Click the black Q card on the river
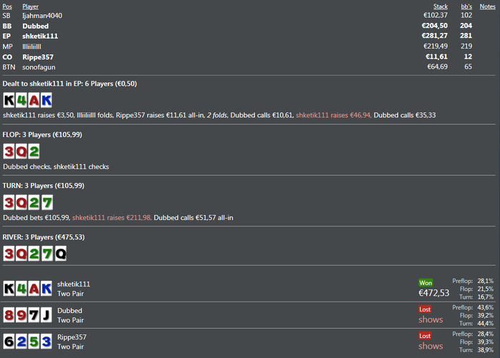 pyautogui.click(x=60, y=254)
